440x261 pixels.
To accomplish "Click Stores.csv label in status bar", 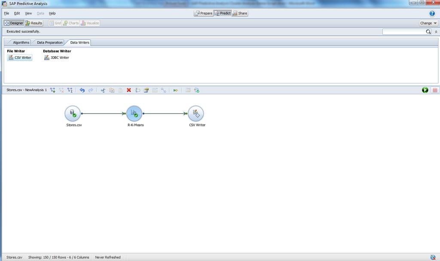I will (x=14, y=257).
